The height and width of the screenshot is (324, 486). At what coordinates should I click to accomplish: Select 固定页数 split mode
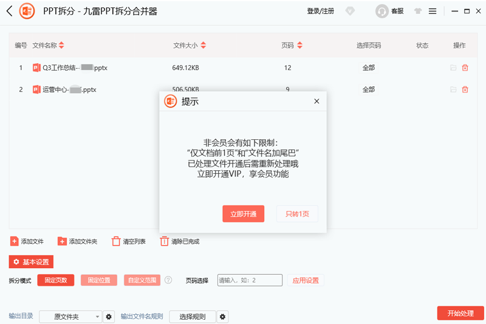[x=56, y=280]
